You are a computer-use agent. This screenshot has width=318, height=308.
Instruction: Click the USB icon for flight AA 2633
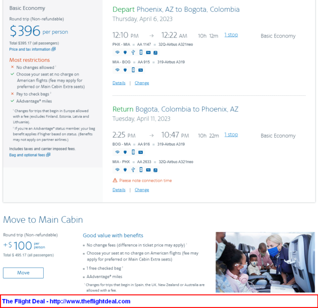coord(133,170)
